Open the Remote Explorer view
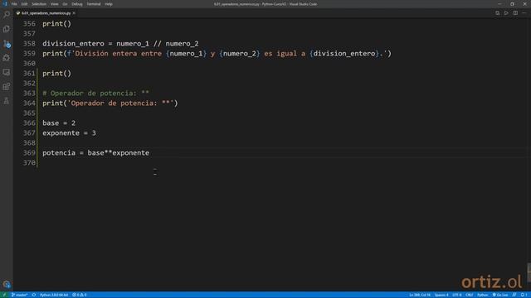The width and height of the screenshot is (531, 298). (x=6, y=72)
